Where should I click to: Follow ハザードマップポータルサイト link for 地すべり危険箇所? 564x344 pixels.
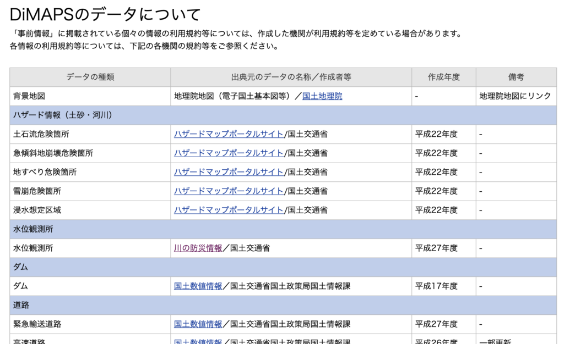tap(229, 172)
